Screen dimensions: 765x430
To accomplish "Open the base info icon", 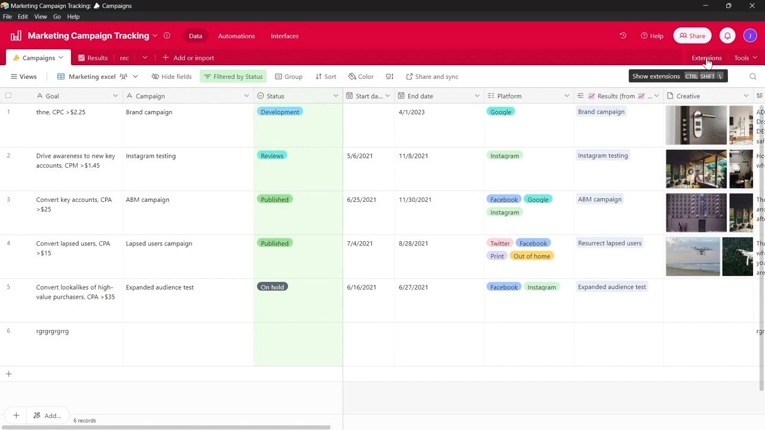I will (x=167, y=36).
